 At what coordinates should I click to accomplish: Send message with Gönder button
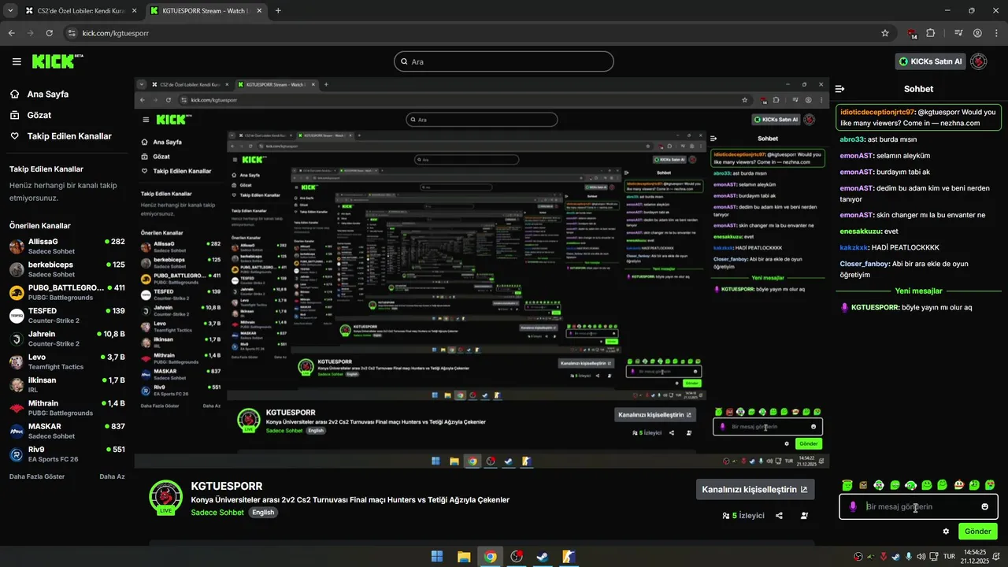pyautogui.click(x=977, y=532)
